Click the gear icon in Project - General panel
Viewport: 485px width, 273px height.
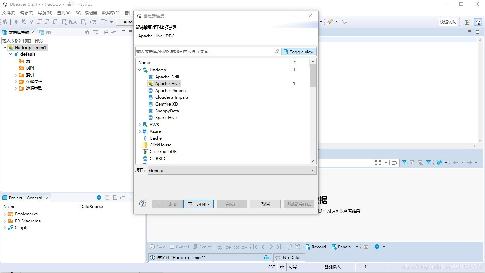(99, 197)
